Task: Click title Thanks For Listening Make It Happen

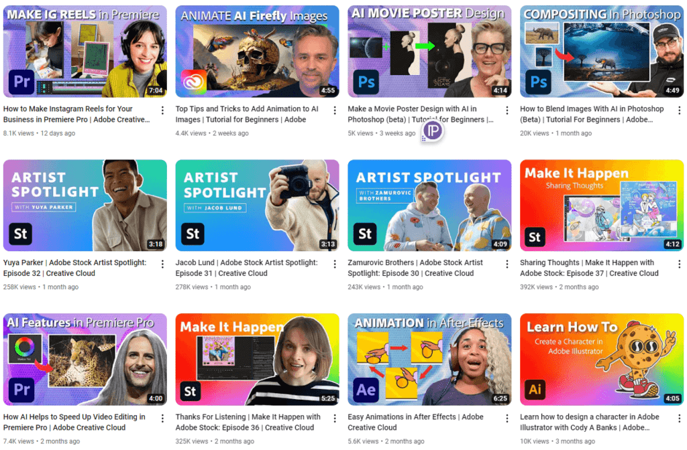Action: pyautogui.click(x=248, y=423)
